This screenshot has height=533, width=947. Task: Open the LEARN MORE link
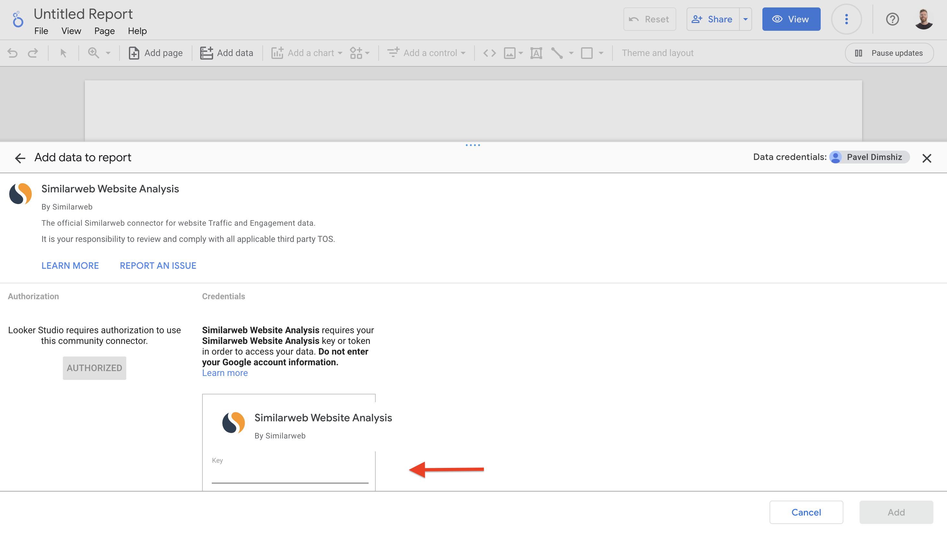[x=70, y=266]
